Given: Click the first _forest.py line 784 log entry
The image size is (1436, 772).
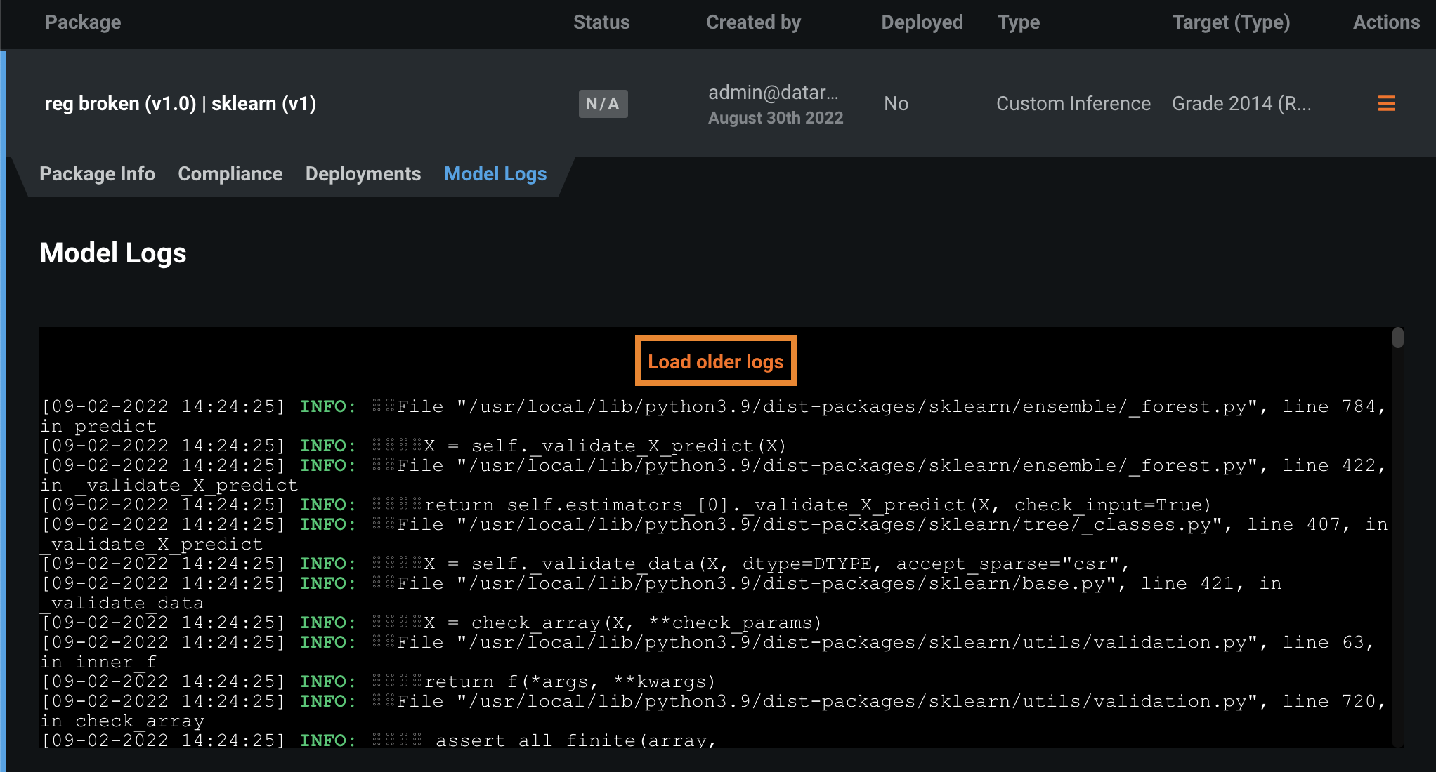Looking at the screenshot, I should point(713,407).
